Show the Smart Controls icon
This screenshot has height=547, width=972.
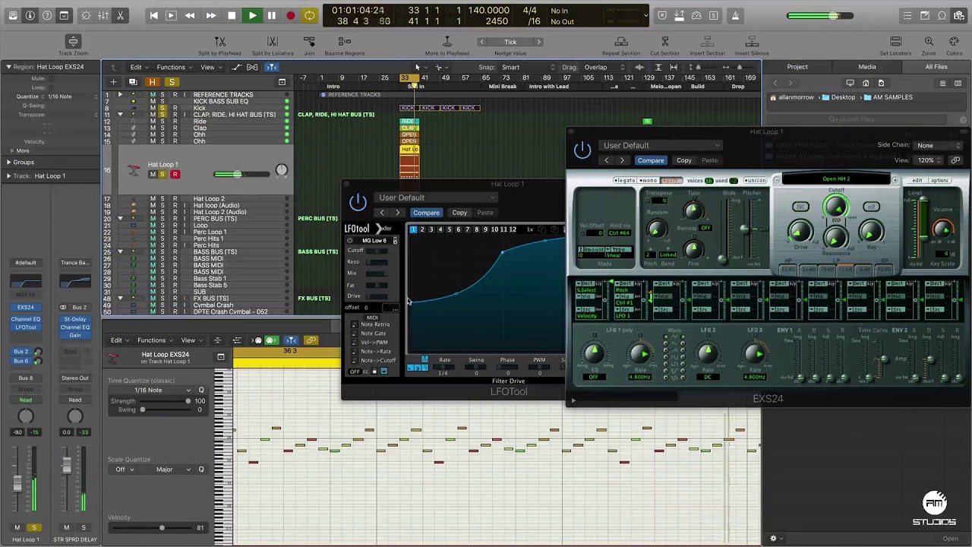click(x=86, y=15)
